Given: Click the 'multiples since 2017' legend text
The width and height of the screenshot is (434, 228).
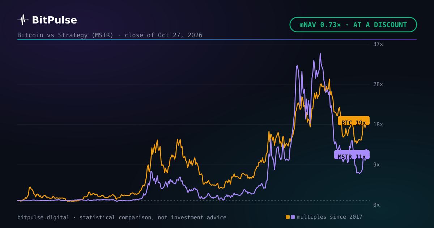Looking at the screenshot, I should (x=330, y=217).
